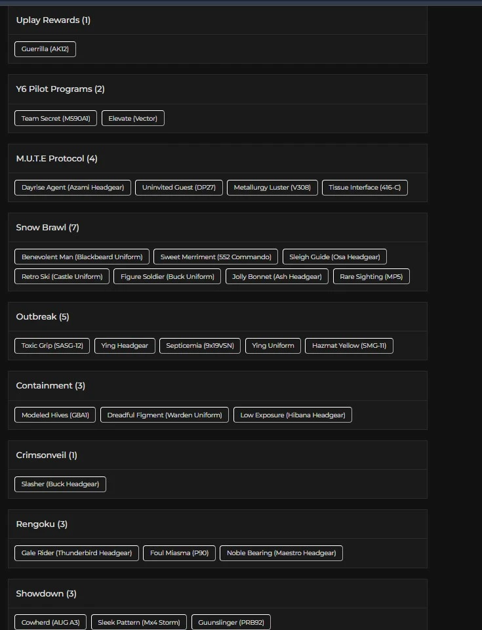Select the Ying Uniform item
482x630 pixels.
click(x=273, y=345)
